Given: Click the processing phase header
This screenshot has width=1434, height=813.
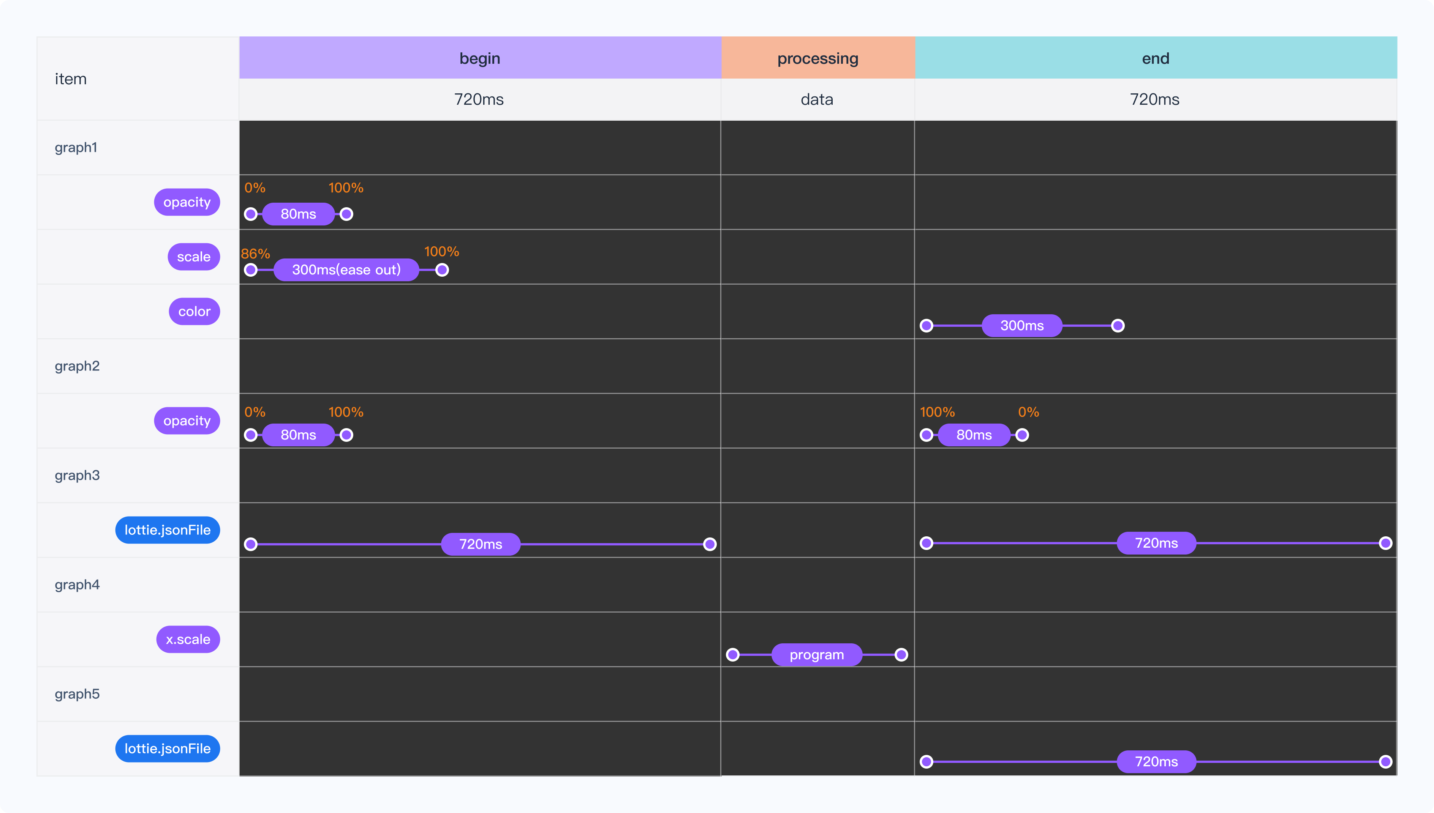Looking at the screenshot, I should pos(817,58).
